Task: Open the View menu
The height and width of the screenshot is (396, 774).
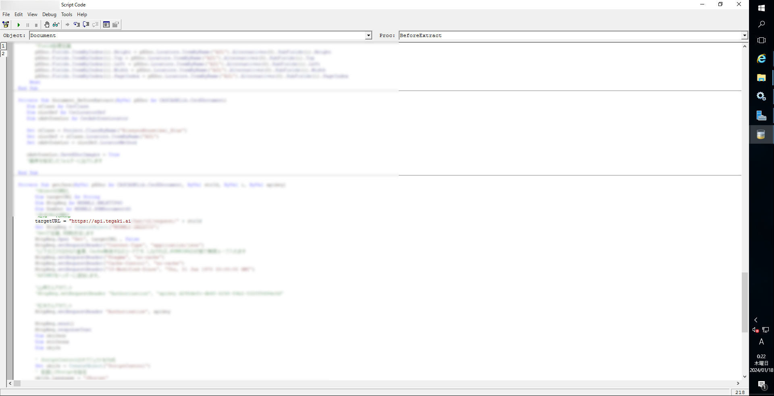Action: point(32,14)
